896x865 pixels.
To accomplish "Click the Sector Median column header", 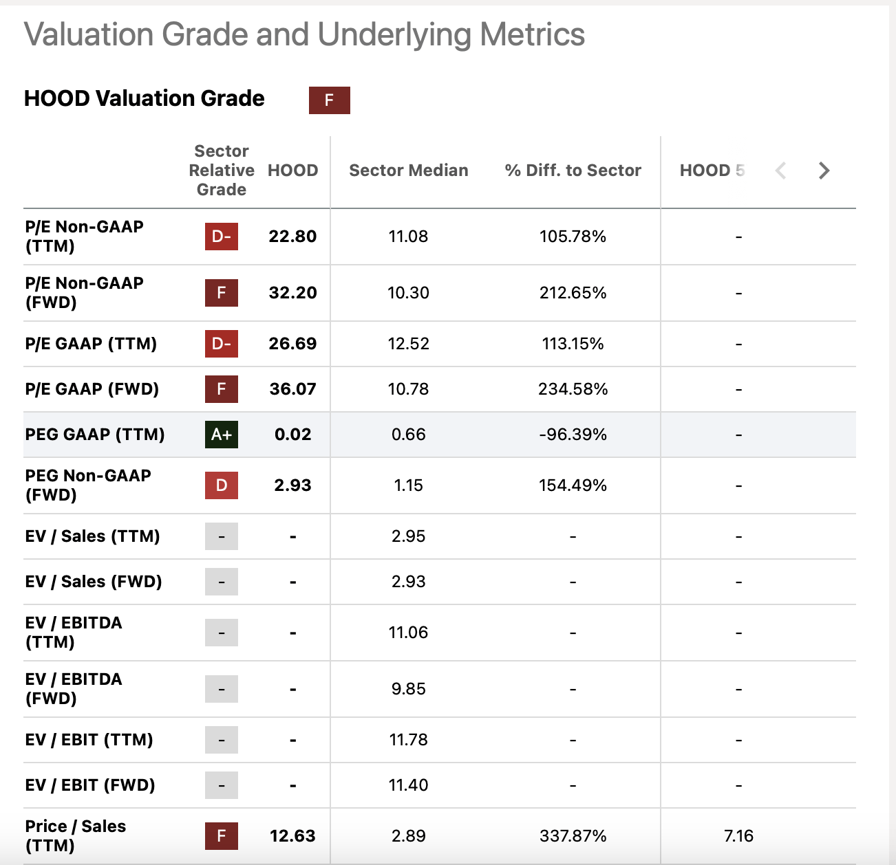I will pos(408,171).
